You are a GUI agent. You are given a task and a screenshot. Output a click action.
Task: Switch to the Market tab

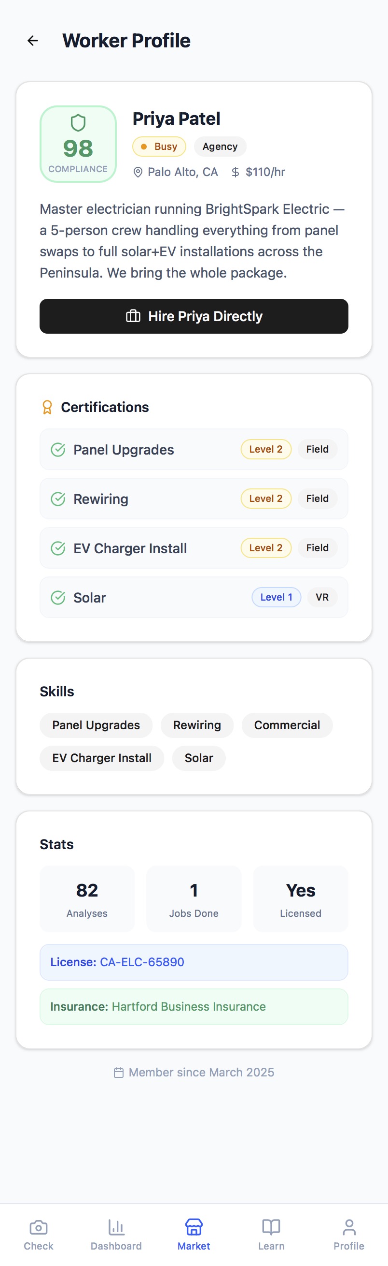click(194, 1234)
